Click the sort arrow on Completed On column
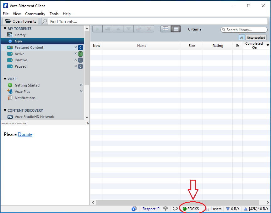271x213 pixels. tap(268, 45)
